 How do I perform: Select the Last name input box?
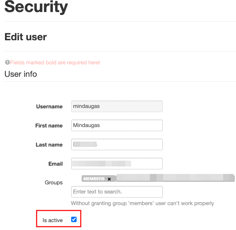point(117,144)
